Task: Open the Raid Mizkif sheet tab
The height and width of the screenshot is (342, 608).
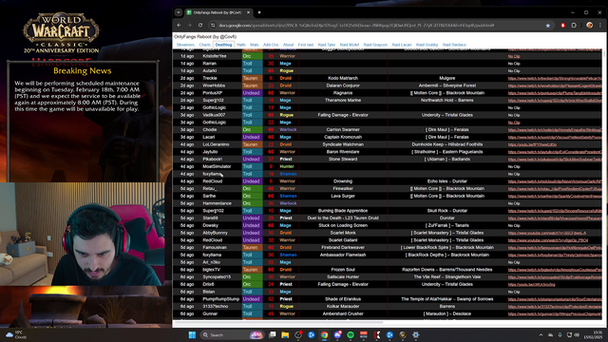Action: [x=350, y=45]
